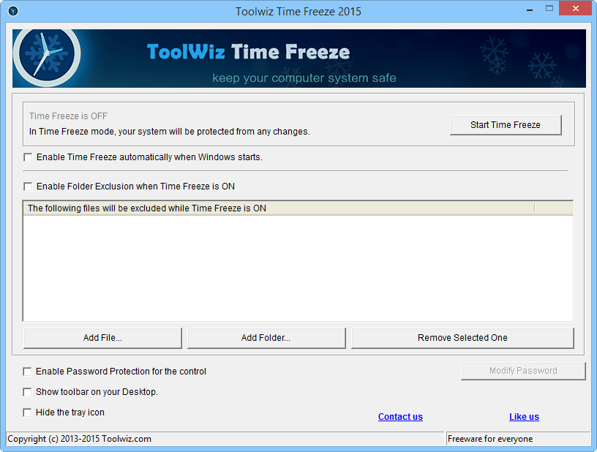Open the Add Folder dialog
Image resolution: width=597 pixels, height=452 pixels.
[266, 337]
